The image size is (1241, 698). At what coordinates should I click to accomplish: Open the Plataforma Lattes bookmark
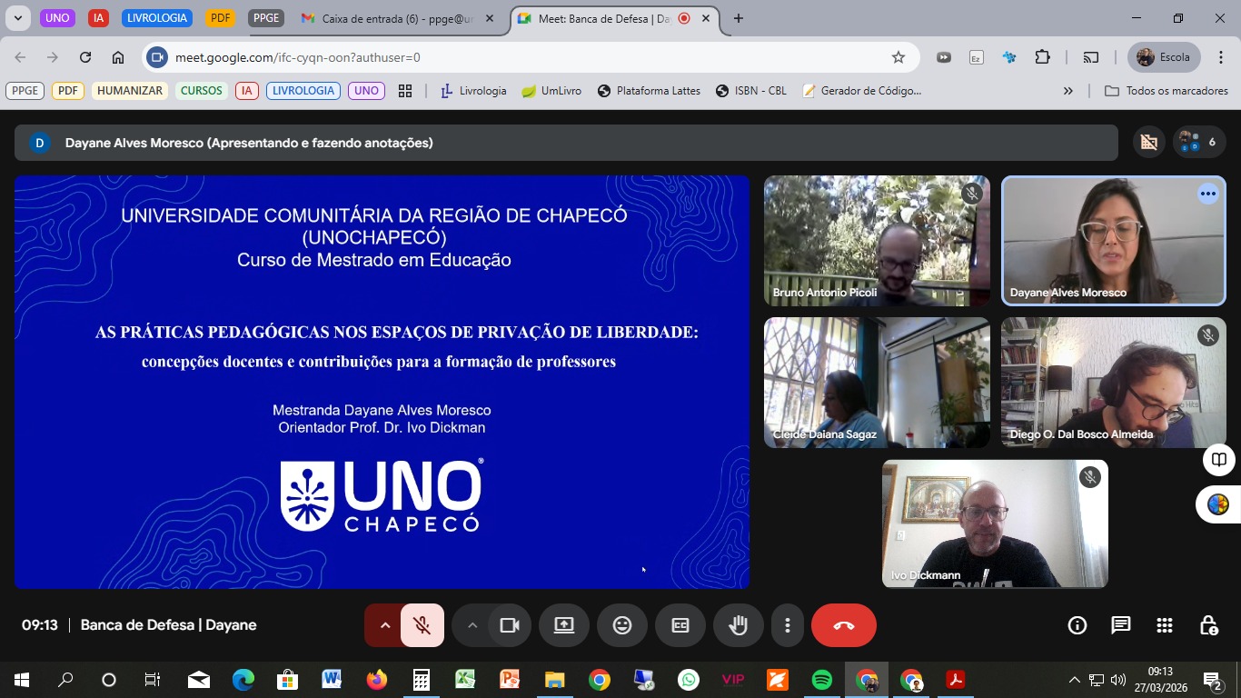(649, 91)
